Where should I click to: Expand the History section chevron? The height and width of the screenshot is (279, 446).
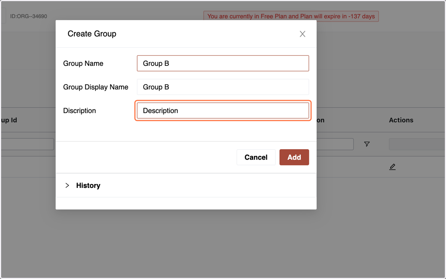click(x=67, y=185)
